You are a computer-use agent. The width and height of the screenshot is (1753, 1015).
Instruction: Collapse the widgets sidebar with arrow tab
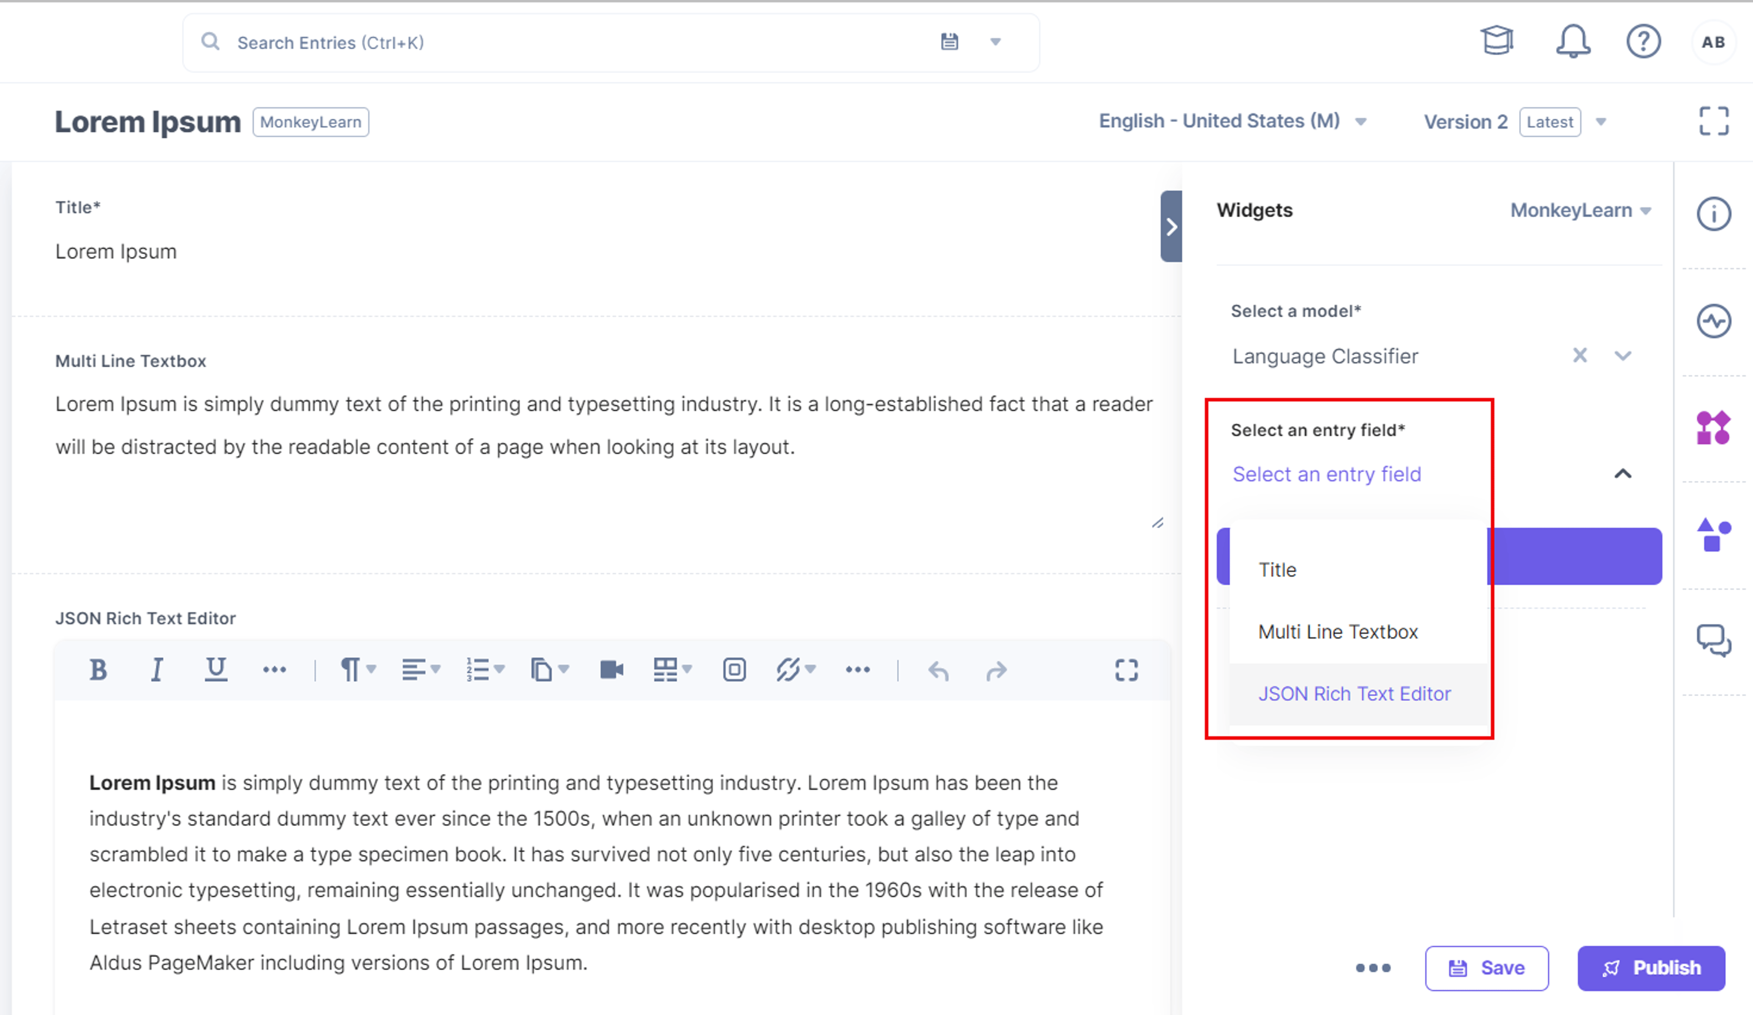1171,227
